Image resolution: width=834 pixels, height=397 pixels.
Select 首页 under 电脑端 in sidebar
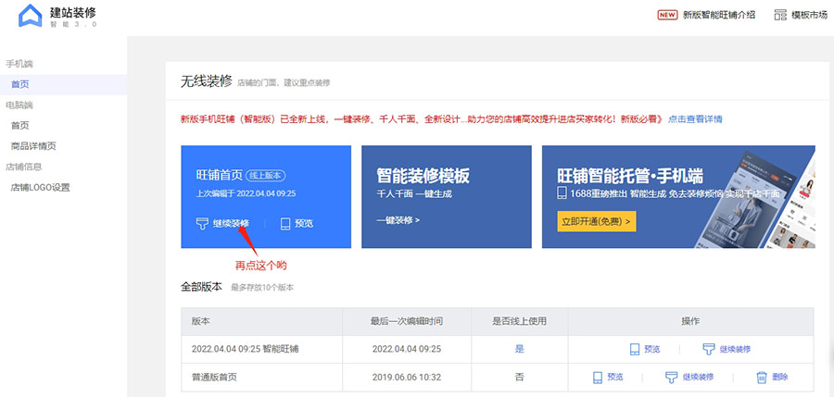(x=20, y=126)
